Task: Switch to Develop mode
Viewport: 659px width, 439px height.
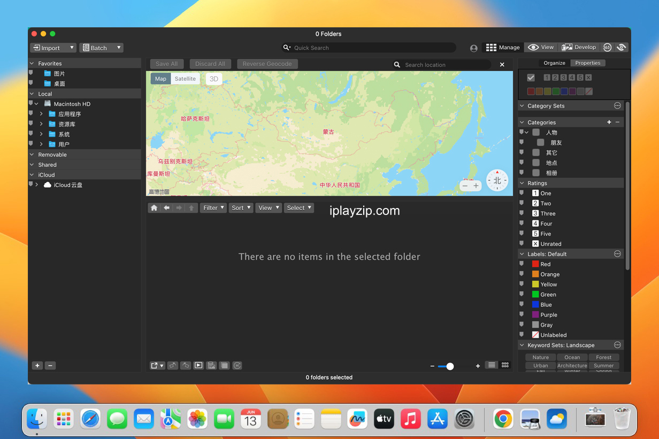Action: point(579,48)
